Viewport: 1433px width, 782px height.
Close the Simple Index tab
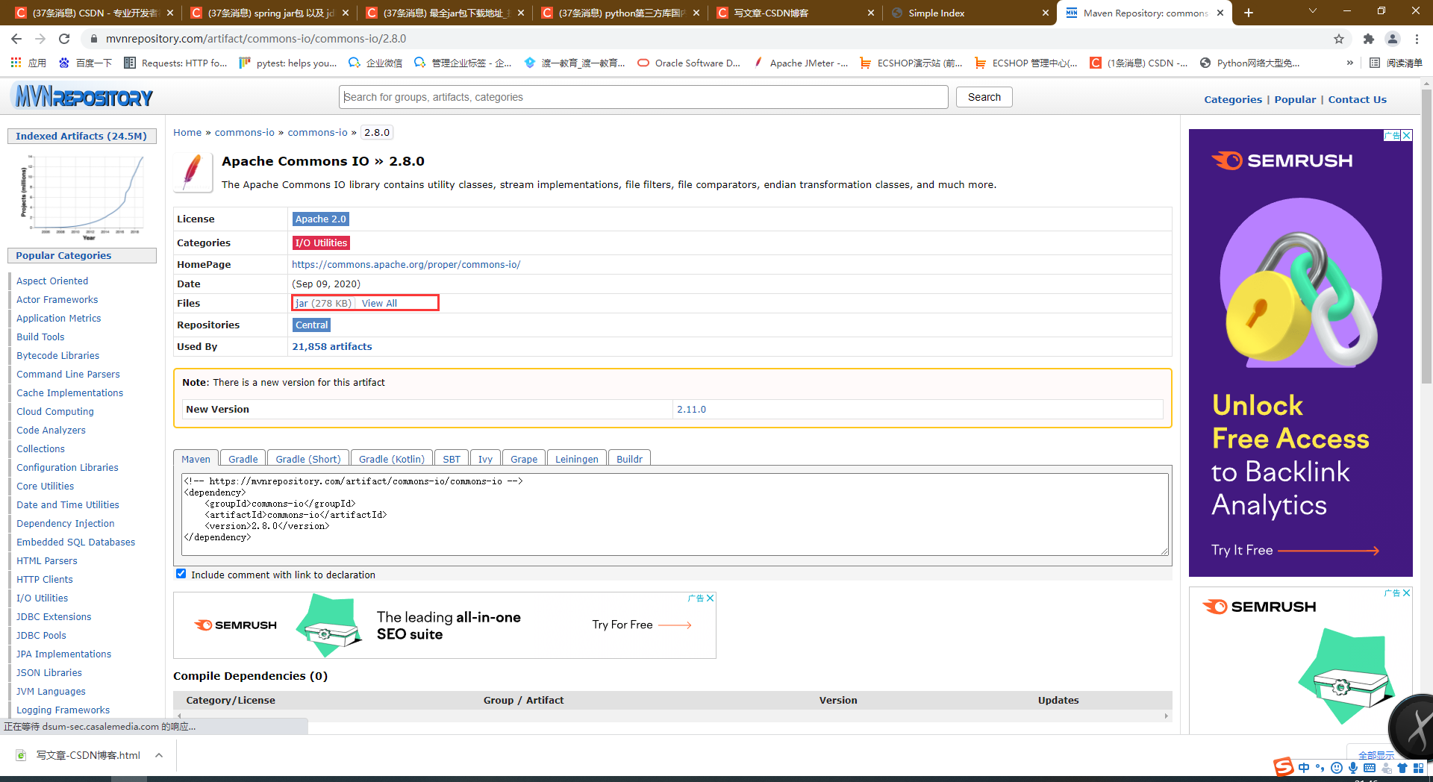point(1045,13)
